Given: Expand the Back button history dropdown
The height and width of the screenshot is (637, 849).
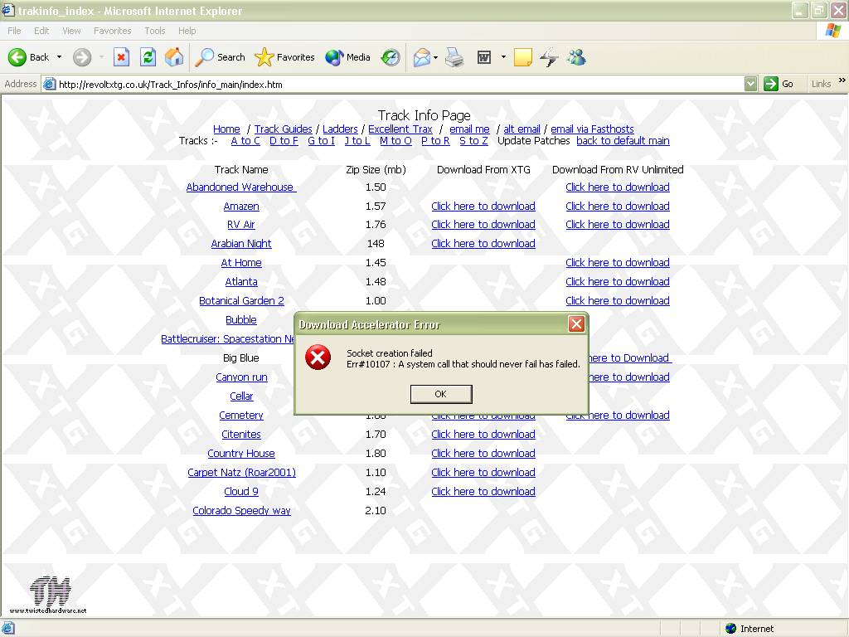Looking at the screenshot, I should coord(59,57).
